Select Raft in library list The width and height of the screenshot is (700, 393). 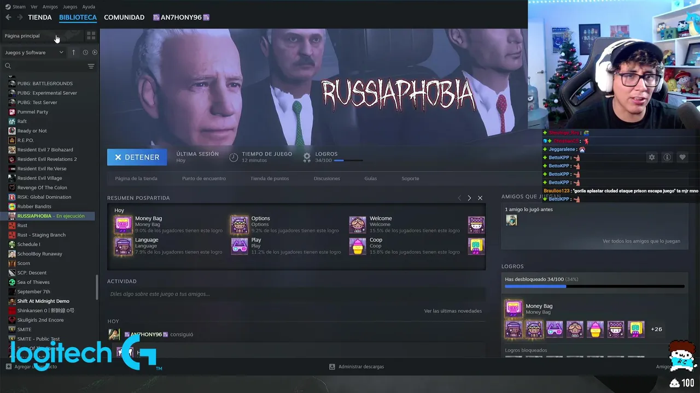pyautogui.click(x=22, y=121)
